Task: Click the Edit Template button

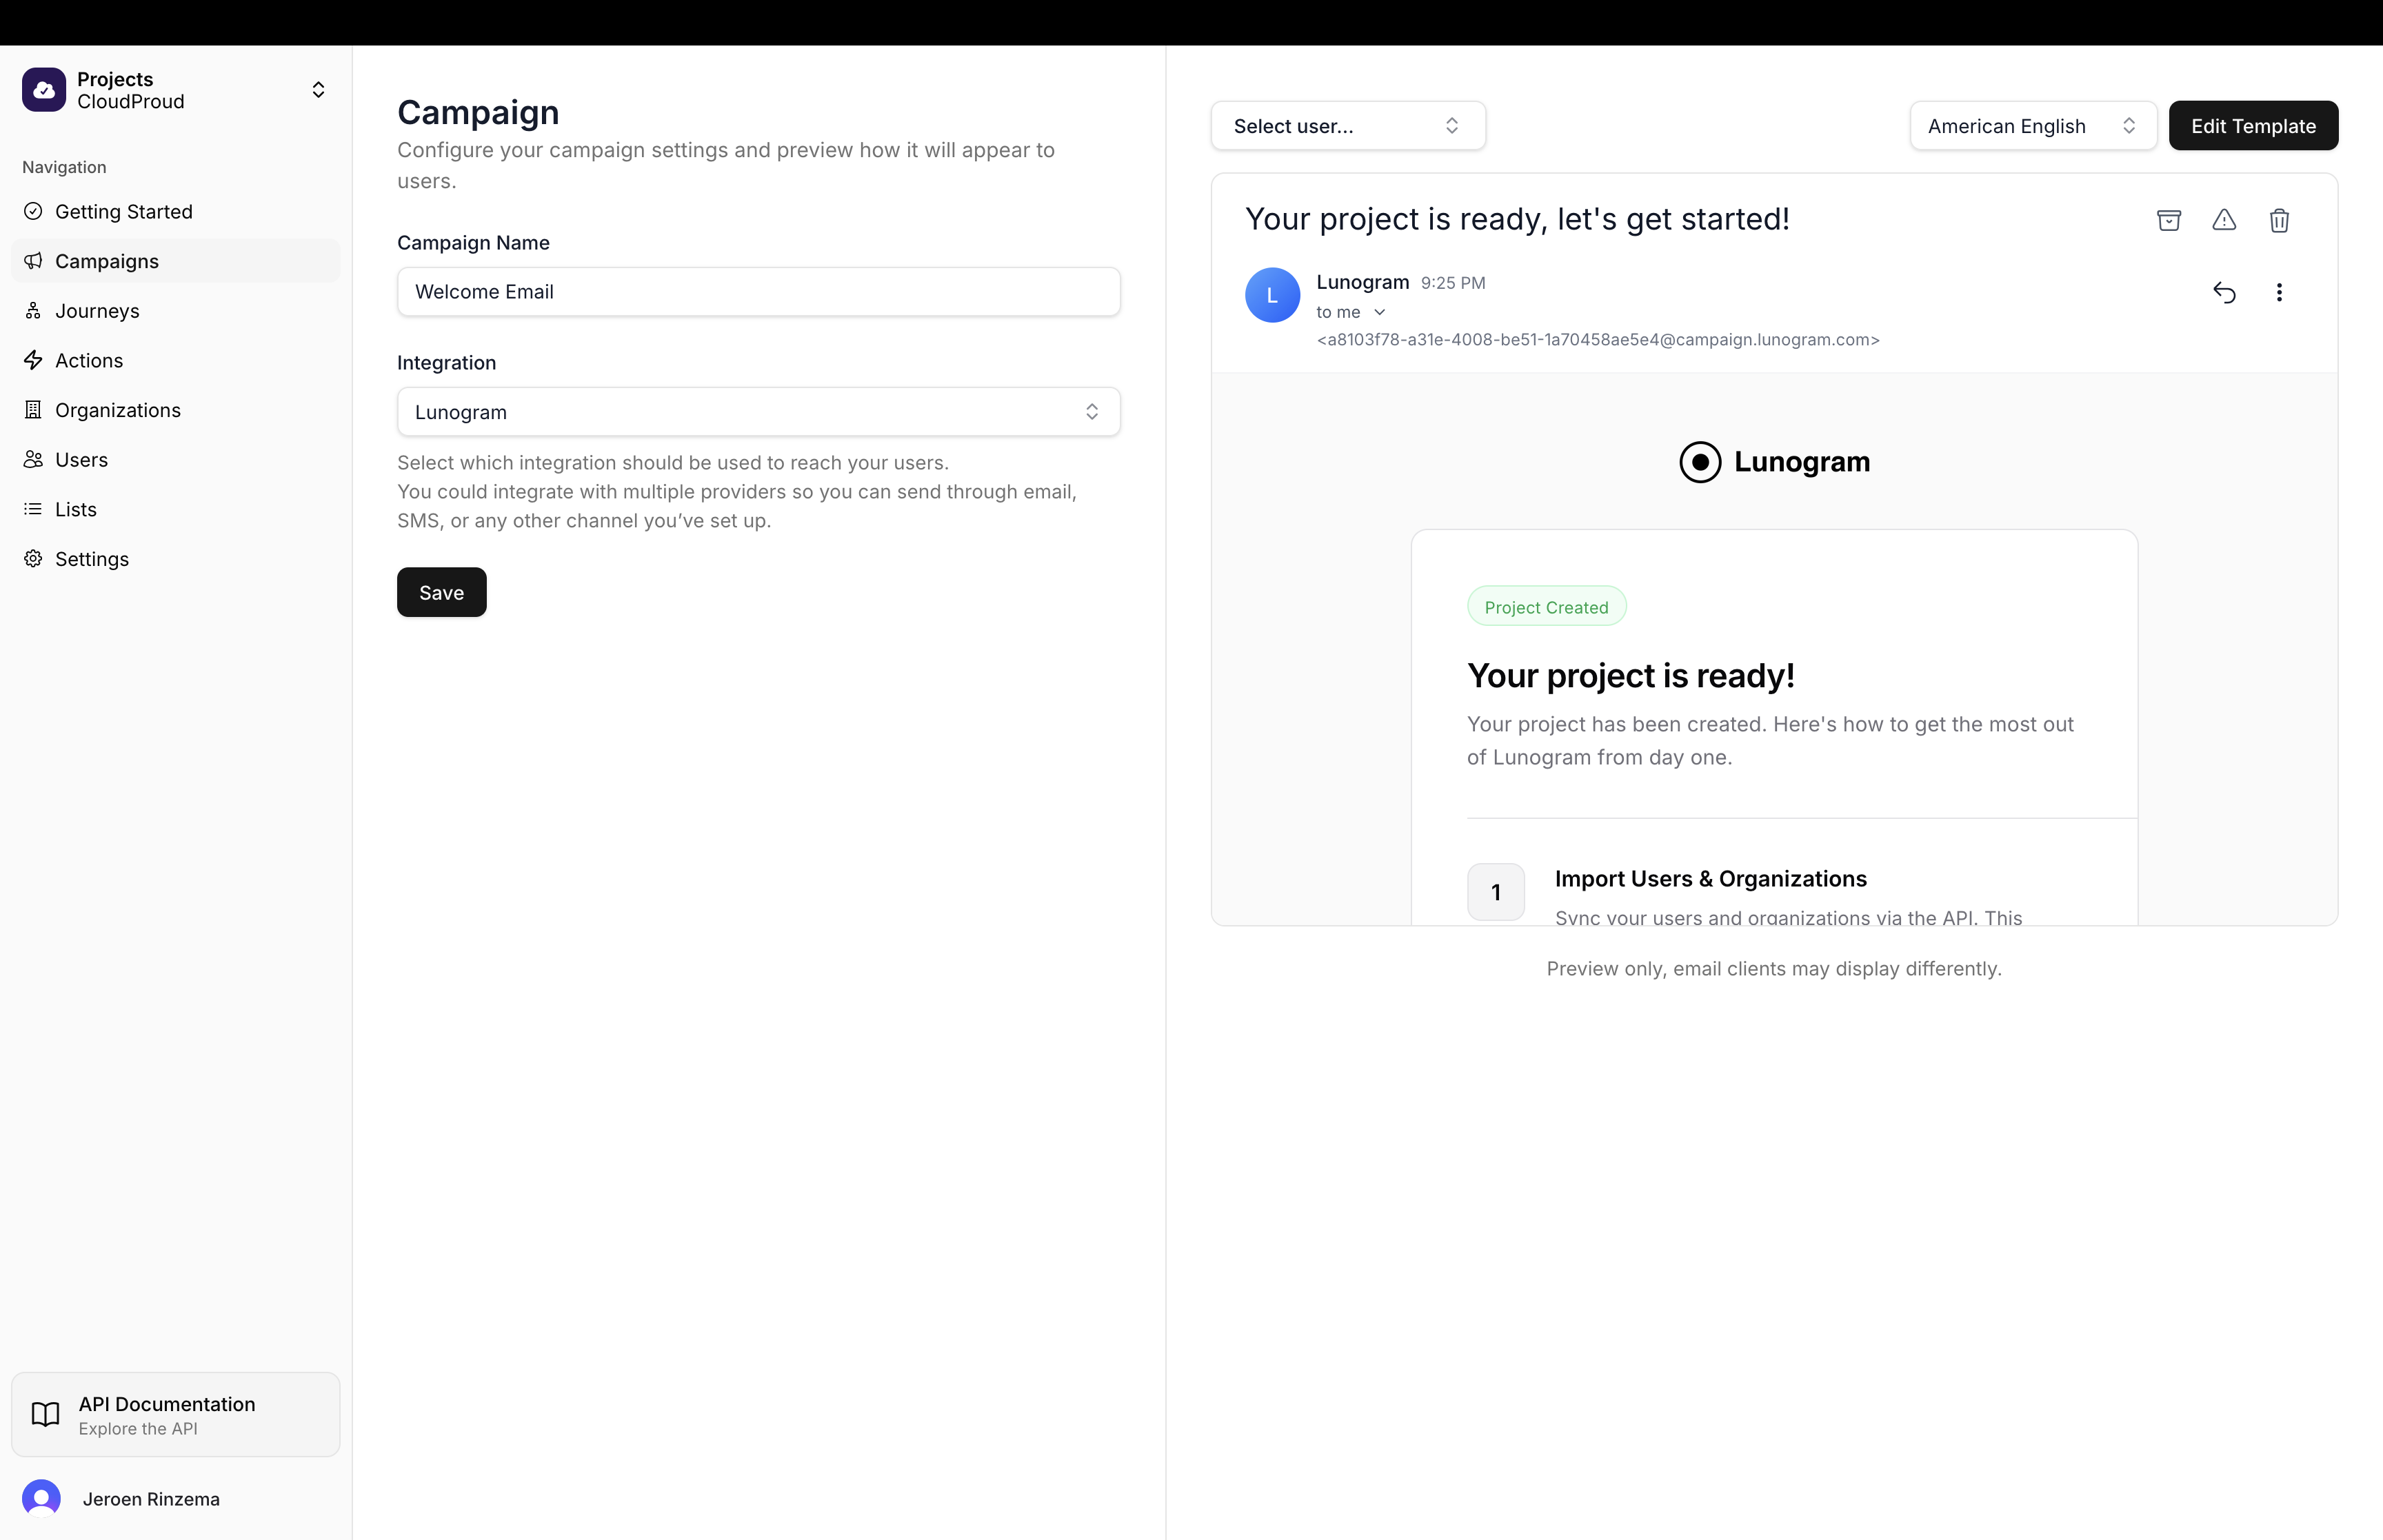Action: [x=2252, y=126]
